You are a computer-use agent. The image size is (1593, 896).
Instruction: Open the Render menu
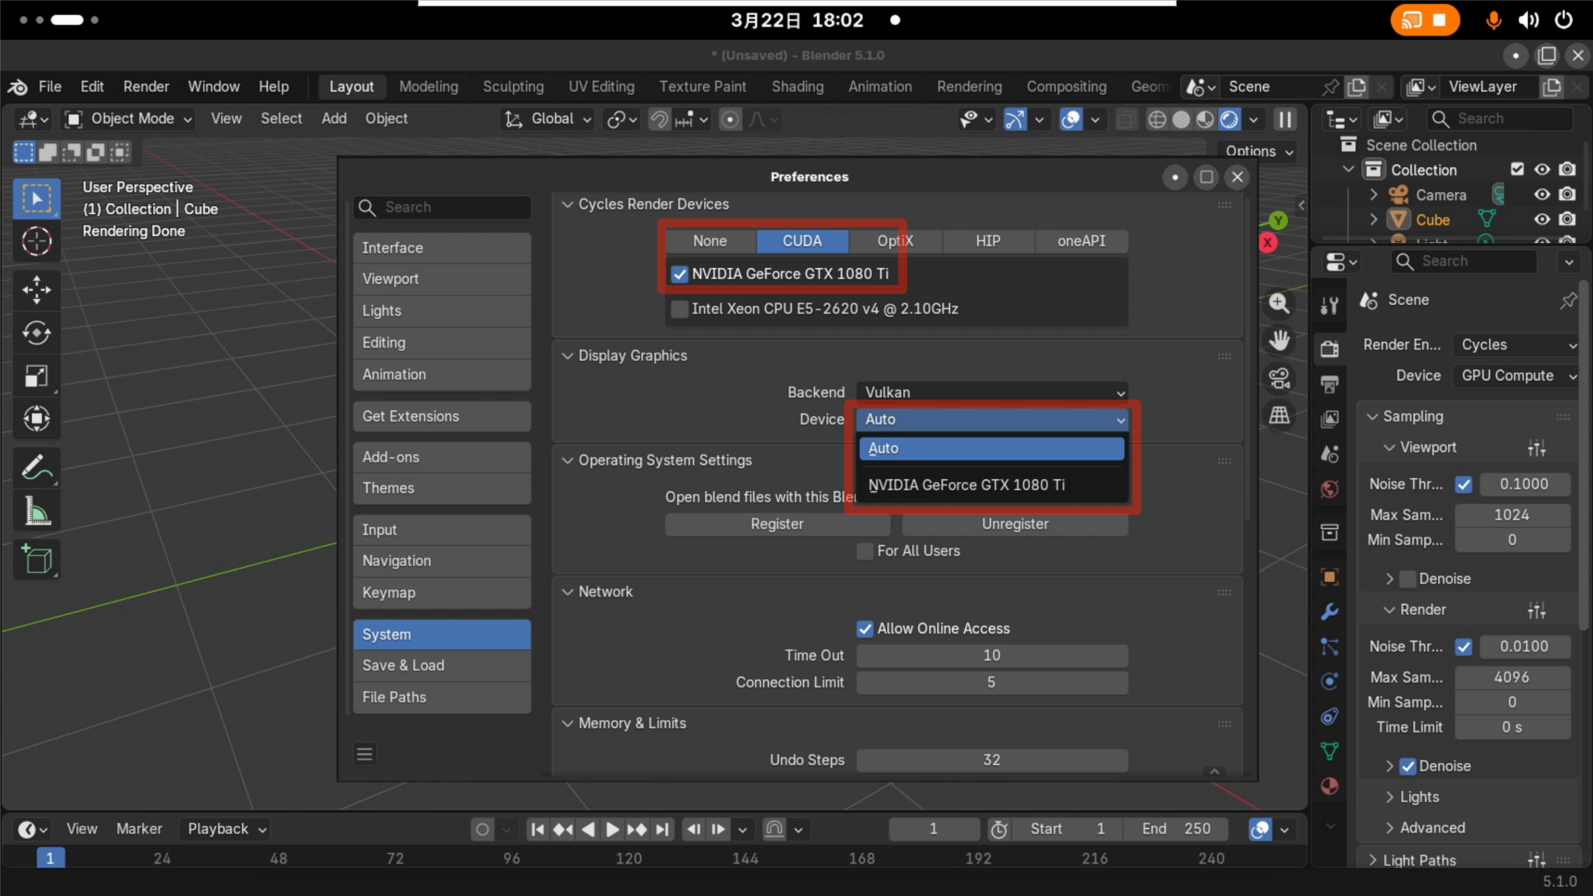146,87
